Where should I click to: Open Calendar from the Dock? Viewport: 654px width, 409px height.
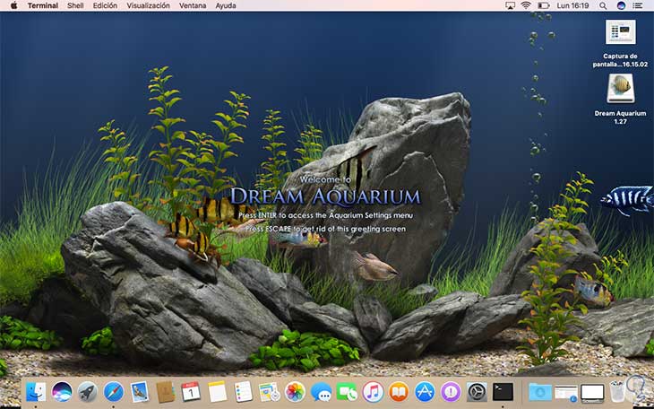tap(191, 392)
